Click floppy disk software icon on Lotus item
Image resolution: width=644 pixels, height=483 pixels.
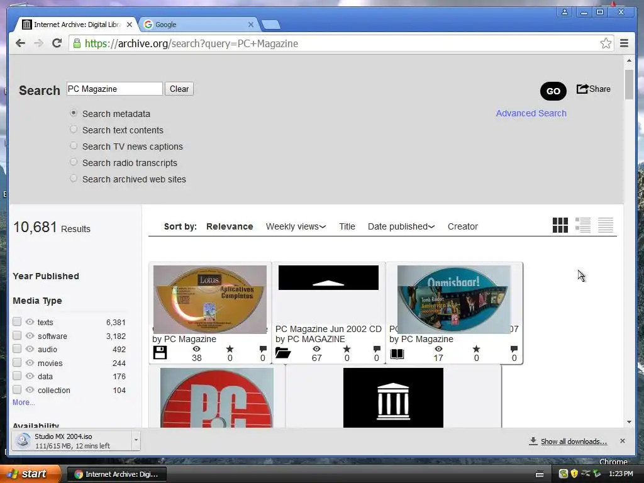(160, 352)
